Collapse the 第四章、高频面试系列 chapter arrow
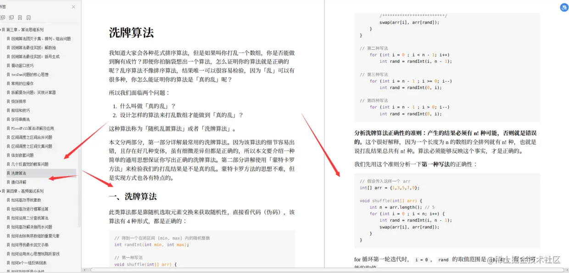Image resolution: width=569 pixels, height=273 pixels. [x=1, y=191]
